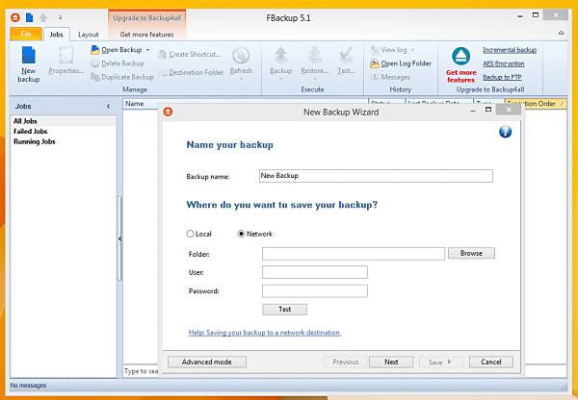Click the Duplicate Backup ribbon item
This screenshot has height=400, width=578.
(122, 77)
